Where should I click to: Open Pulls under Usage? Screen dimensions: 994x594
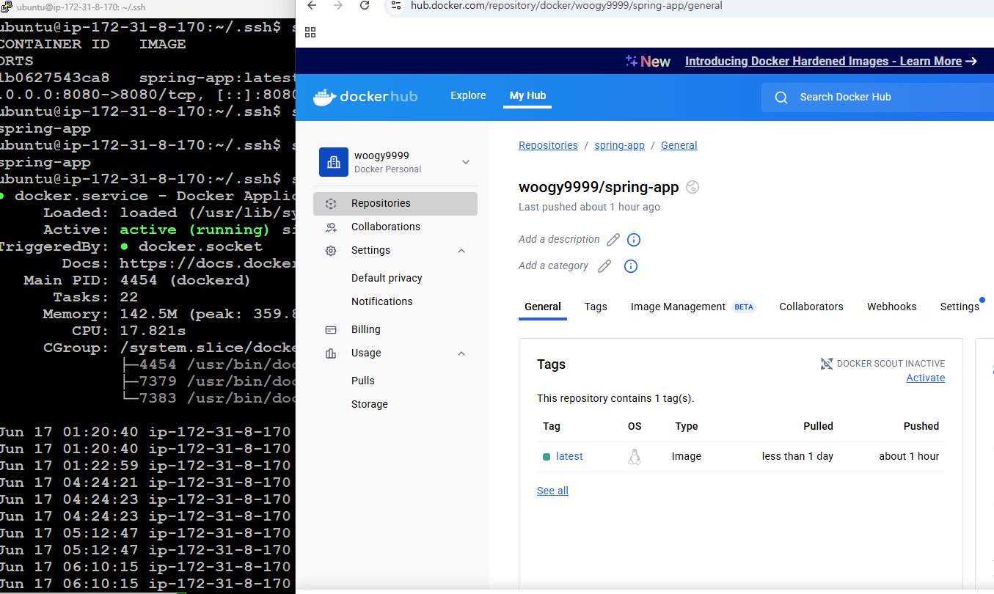[x=363, y=381]
